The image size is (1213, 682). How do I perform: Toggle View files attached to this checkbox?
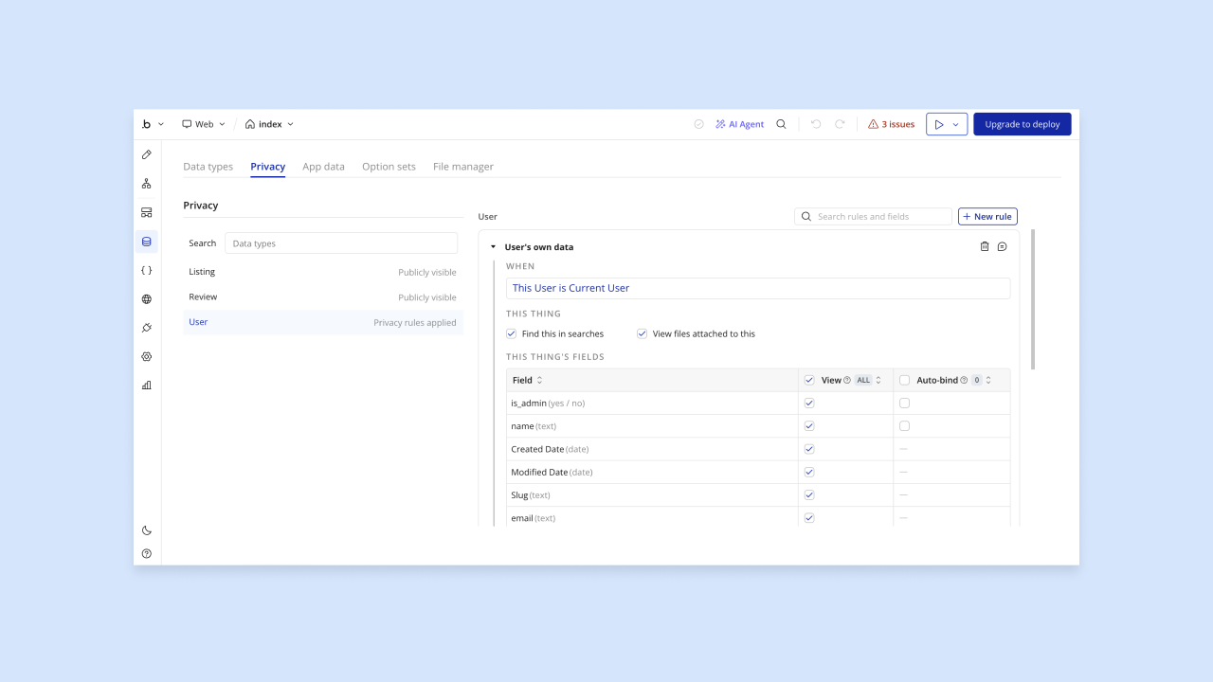coord(642,333)
